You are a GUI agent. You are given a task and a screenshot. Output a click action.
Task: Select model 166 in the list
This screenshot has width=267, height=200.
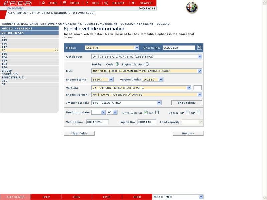(x=29, y=67)
